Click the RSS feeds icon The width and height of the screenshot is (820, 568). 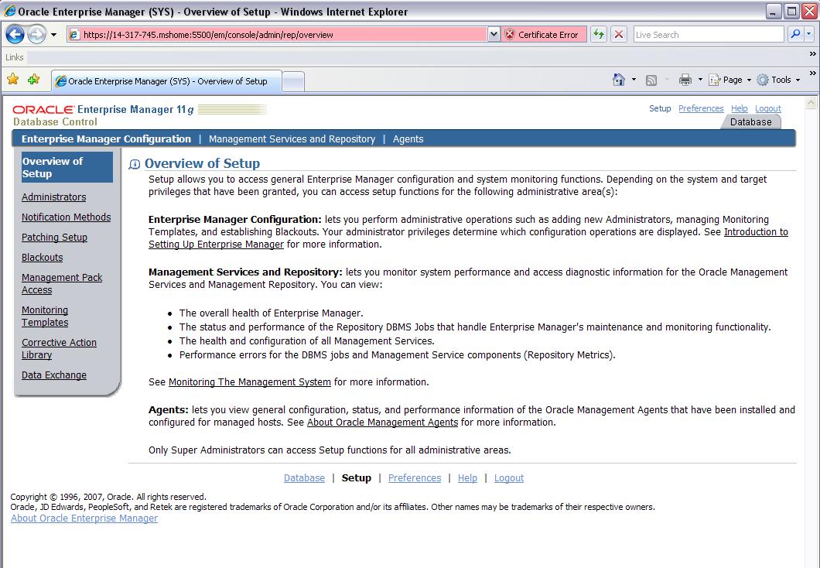pyautogui.click(x=651, y=80)
